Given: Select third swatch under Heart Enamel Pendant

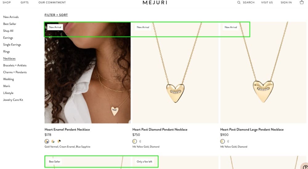Looking at the screenshot, I should (x=59, y=141).
